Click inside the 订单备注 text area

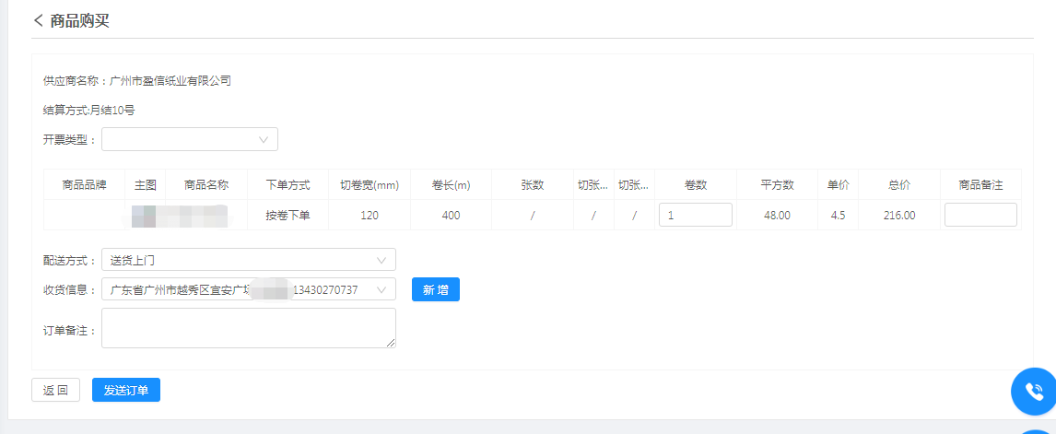pos(248,328)
